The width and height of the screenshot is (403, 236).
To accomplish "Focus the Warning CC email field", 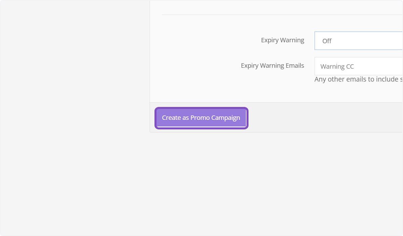I will coord(358,66).
